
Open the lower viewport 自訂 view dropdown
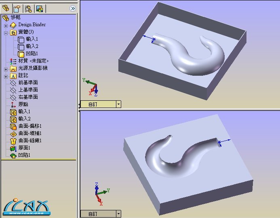[118, 214]
